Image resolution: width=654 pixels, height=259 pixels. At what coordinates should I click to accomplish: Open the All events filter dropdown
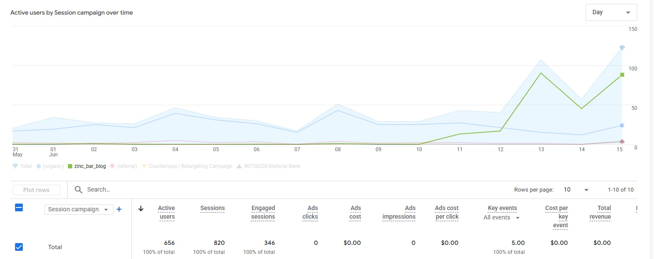click(x=501, y=218)
